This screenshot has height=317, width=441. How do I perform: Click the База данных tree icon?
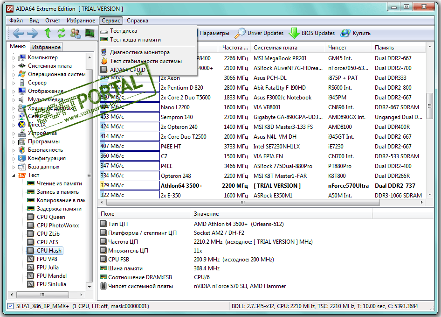click(22, 167)
